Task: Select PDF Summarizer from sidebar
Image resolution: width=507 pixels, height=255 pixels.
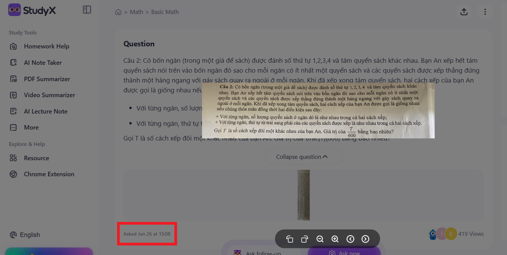Action: pyautogui.click(x=47, y=79)
